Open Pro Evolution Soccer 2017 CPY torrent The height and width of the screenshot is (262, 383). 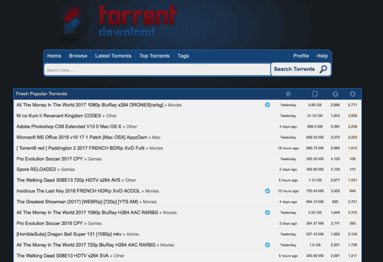(50, 159)
